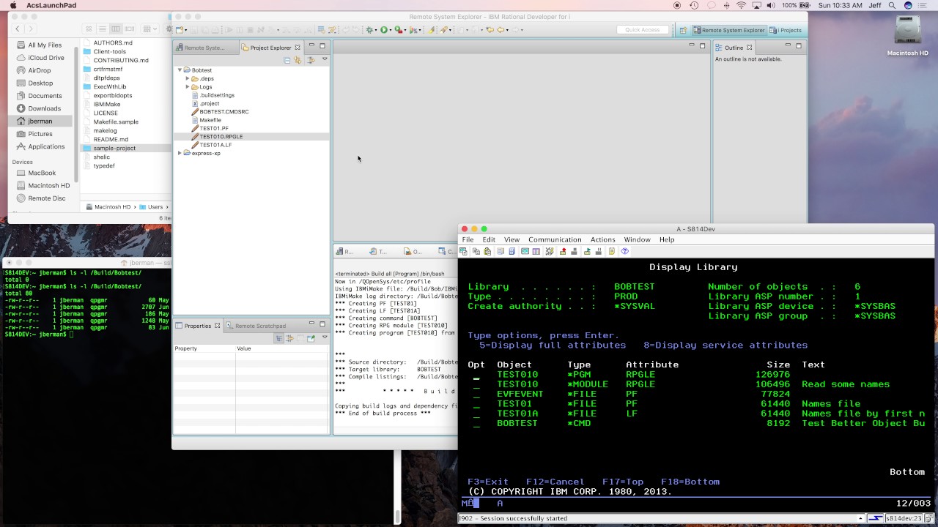Click Collapse All icon in Project Explorer
Image resolution: width=938 pixels, height=527 pixels.
[x=287, y=60]
